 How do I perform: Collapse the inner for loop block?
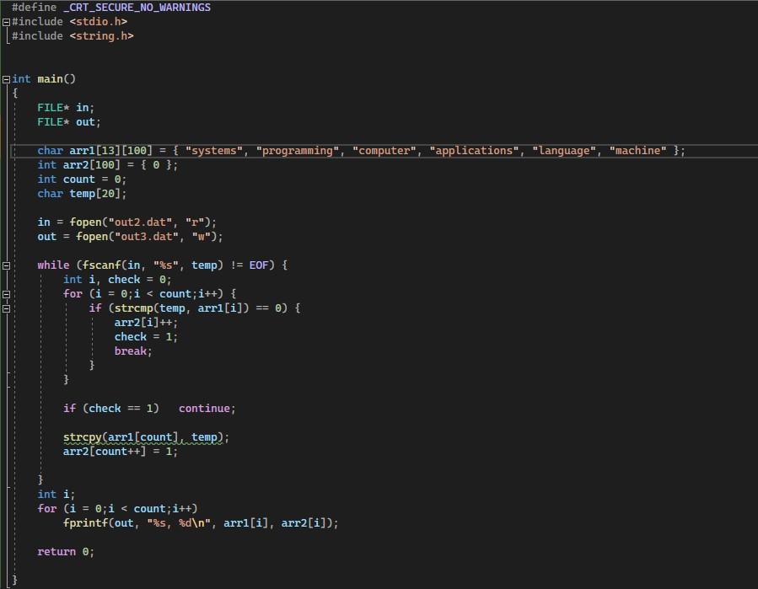click(x=5, y=293)
